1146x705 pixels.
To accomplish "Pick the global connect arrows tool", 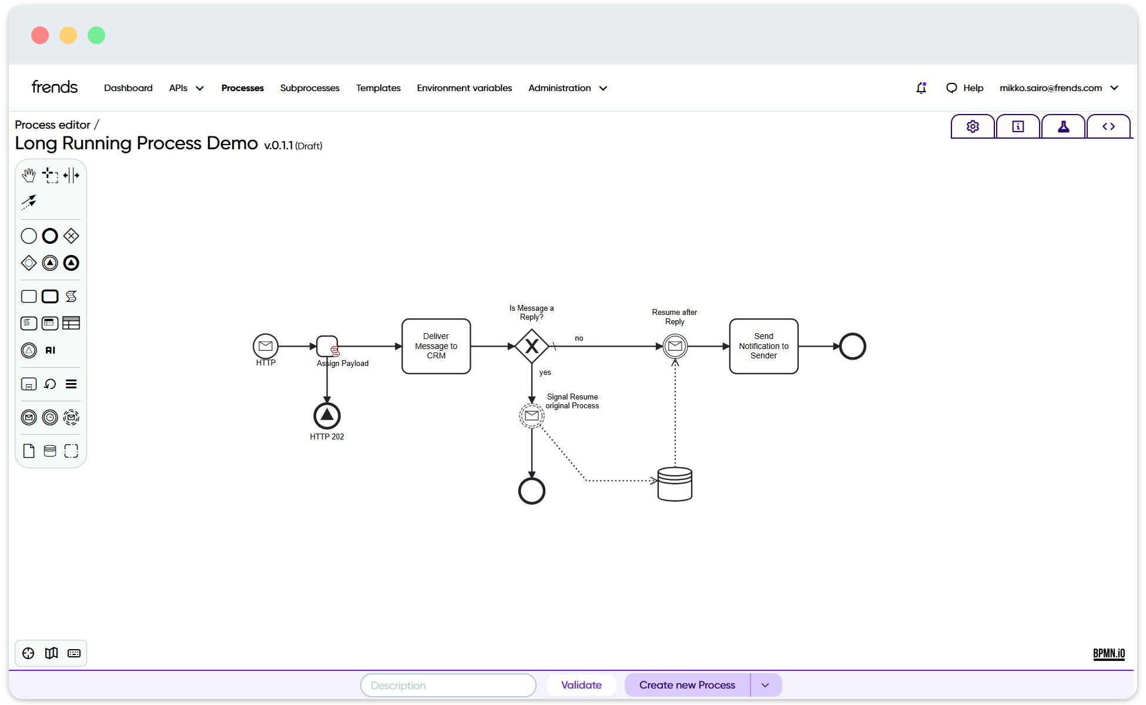I will tap(29, 202).
